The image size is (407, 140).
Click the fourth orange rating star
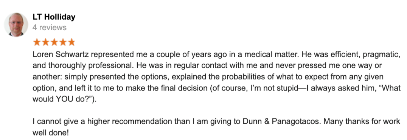pos(62,42)
